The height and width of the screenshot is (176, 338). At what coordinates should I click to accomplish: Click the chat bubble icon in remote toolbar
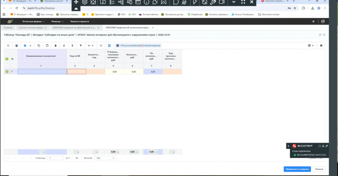click(x=176, y=2)
